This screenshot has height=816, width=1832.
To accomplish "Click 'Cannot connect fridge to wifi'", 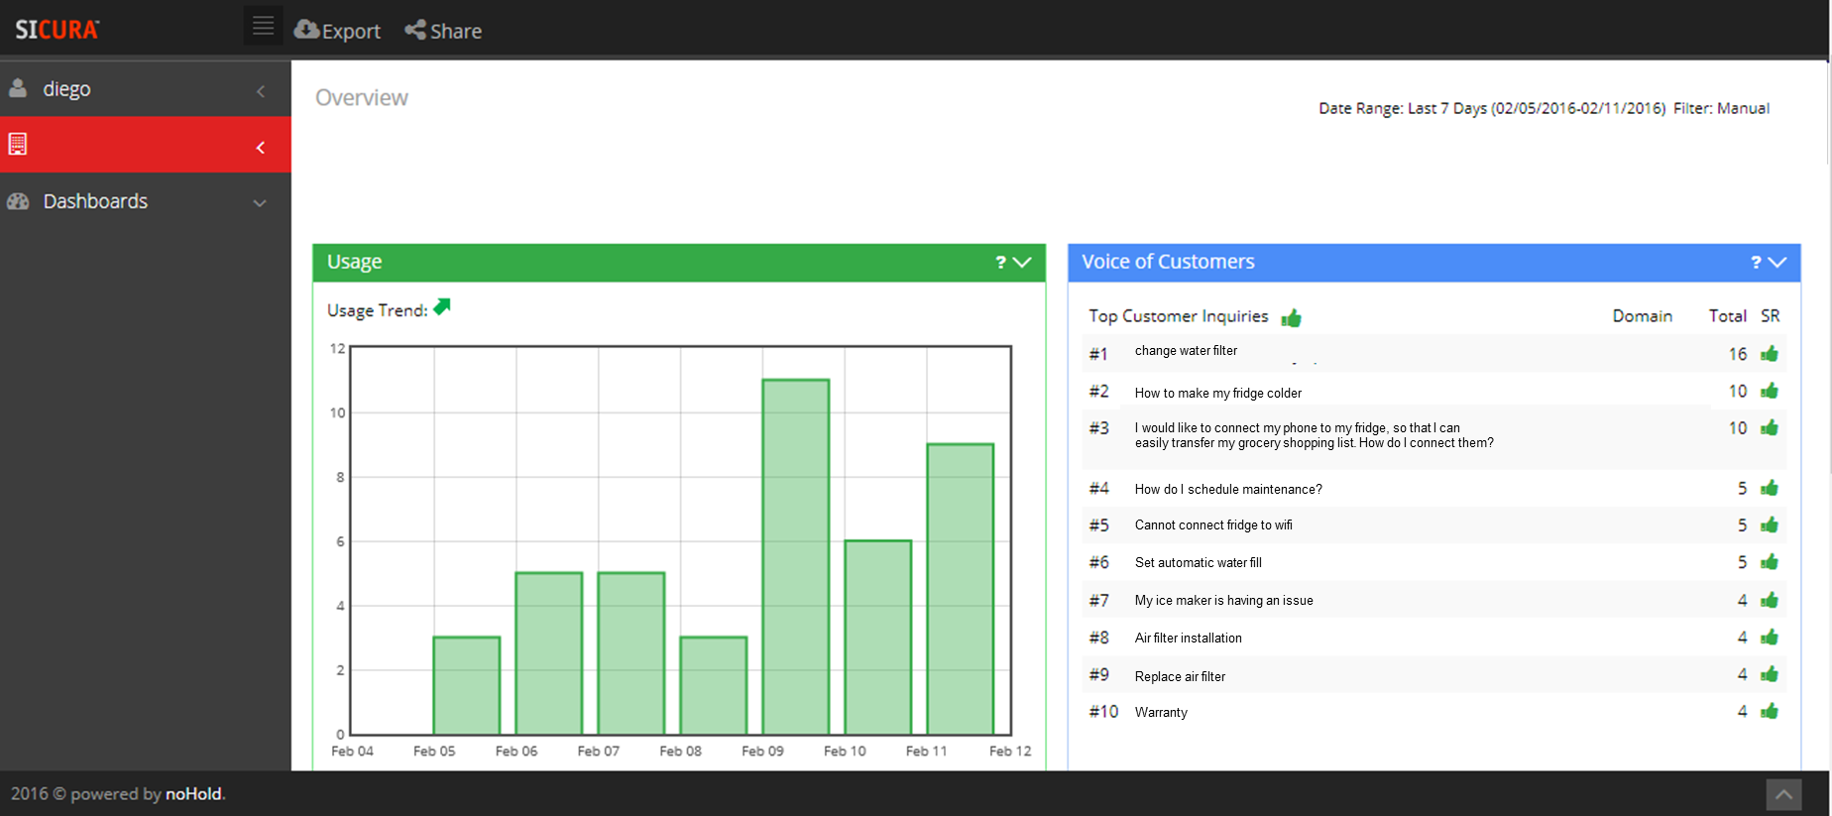I will [1213, 525].
